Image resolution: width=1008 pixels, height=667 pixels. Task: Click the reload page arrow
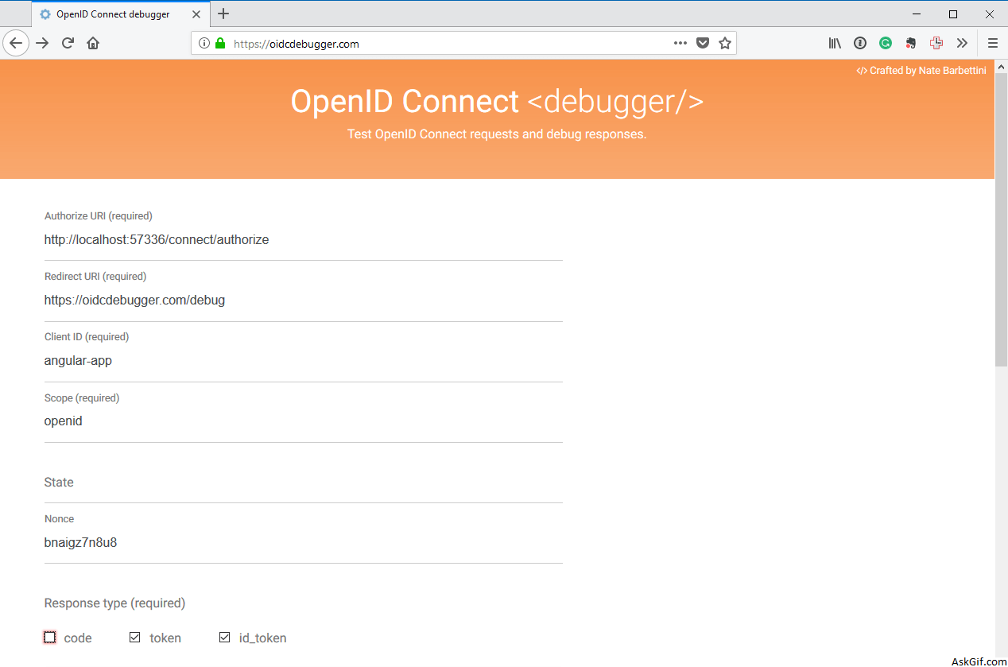68,43
